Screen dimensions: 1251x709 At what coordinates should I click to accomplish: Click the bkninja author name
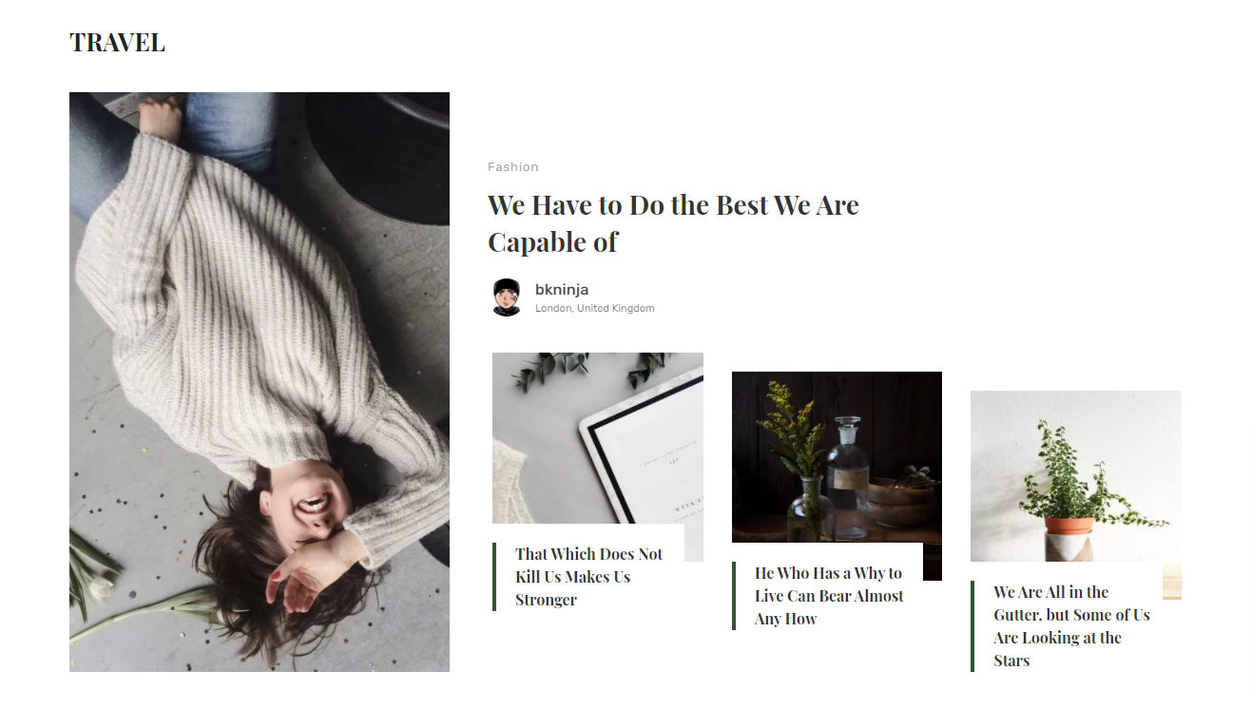pyautogui.click(x=562, y=290)
